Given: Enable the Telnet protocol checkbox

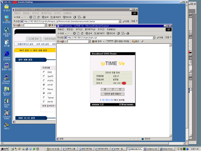Looking at the screenshot, I should click(44, 98).
